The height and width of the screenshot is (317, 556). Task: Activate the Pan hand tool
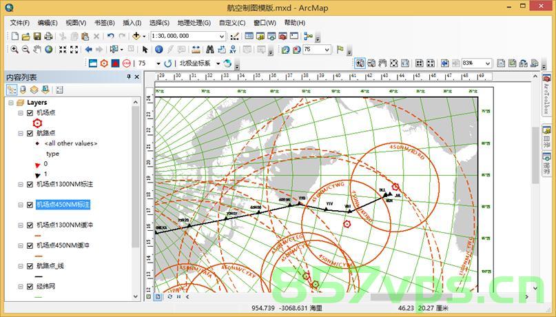37,50
